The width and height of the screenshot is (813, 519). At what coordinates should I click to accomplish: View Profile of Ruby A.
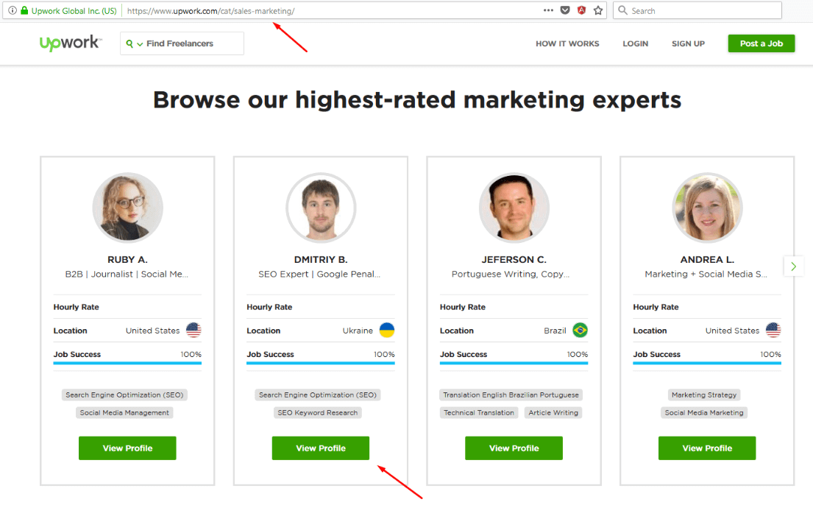[x=127, y=448]
